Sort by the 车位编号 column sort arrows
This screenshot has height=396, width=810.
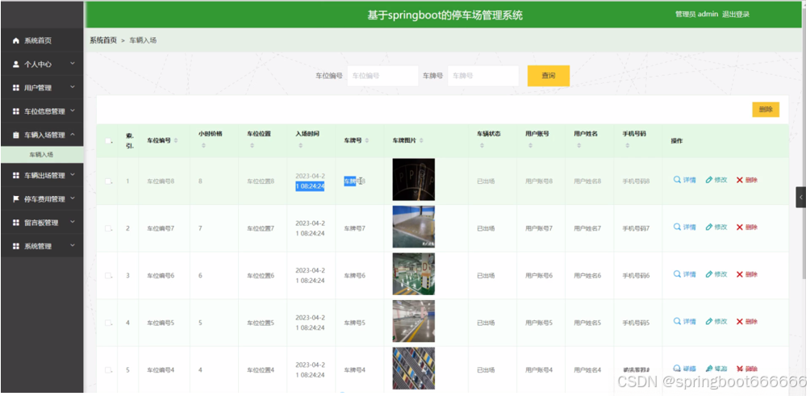click(x=176, y=140)
